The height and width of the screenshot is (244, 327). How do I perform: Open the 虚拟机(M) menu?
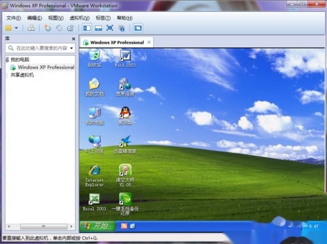[x=79, y=18]
